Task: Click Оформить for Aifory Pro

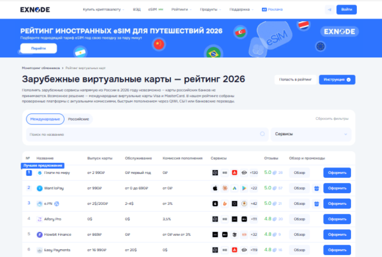Action: [x=337, y=219]
